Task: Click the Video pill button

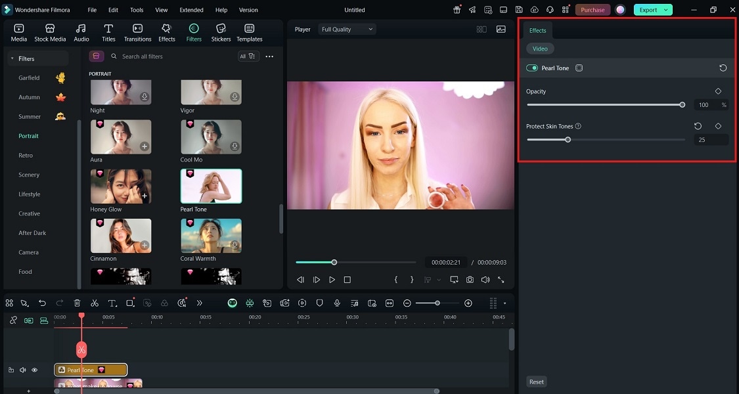Action: point(540,49)
